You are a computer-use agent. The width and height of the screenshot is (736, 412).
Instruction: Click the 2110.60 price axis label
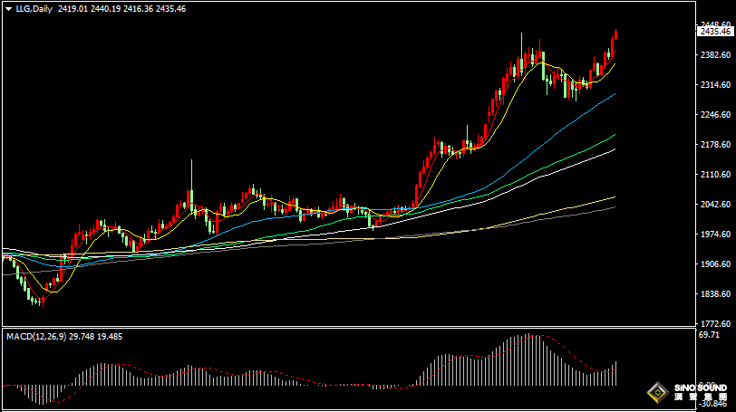tap(715, 175)
